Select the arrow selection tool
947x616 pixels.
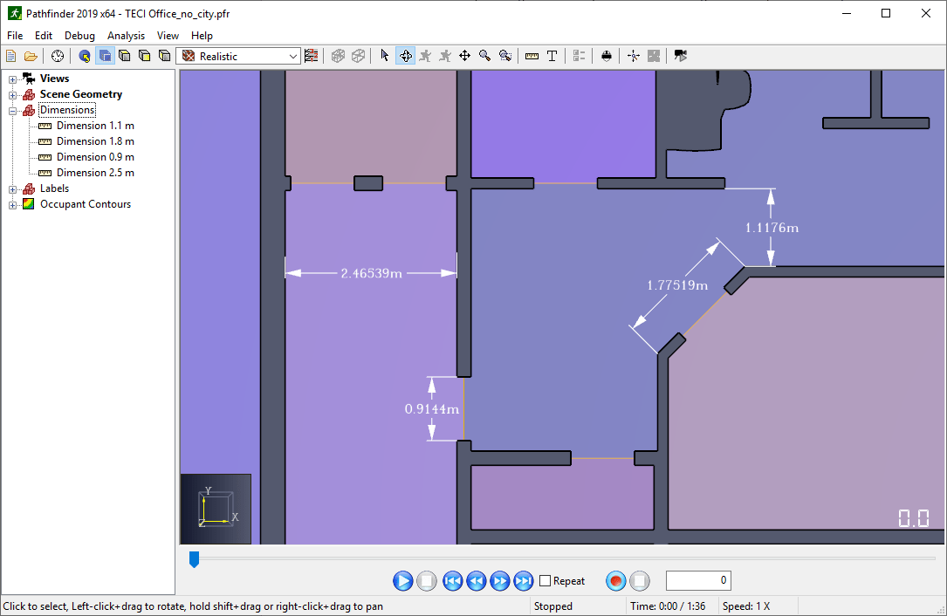[x=385, y=56]
